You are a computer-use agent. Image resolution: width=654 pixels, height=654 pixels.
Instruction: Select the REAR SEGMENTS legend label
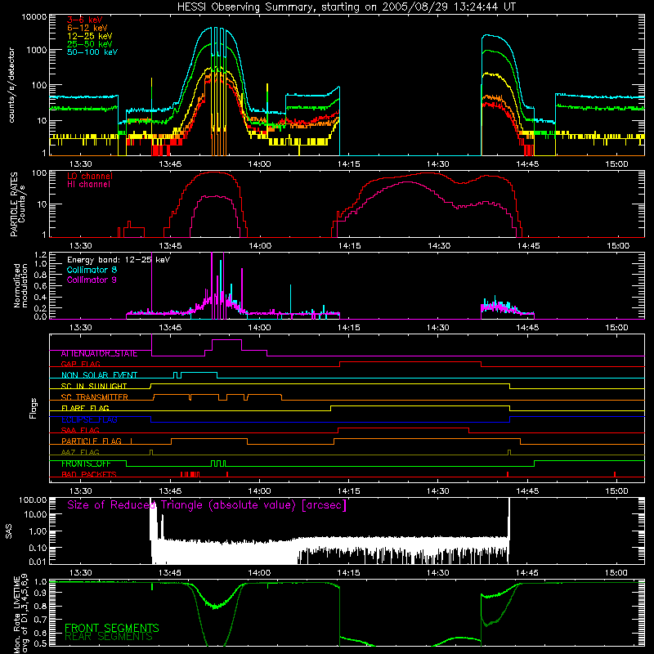[x=109, y=637]
